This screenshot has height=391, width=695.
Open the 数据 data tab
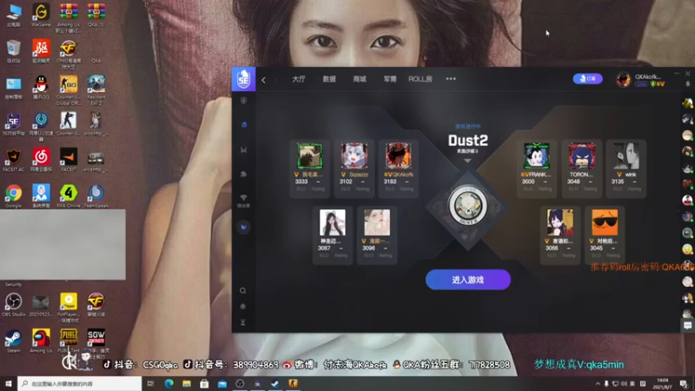(x=329, y=79)
